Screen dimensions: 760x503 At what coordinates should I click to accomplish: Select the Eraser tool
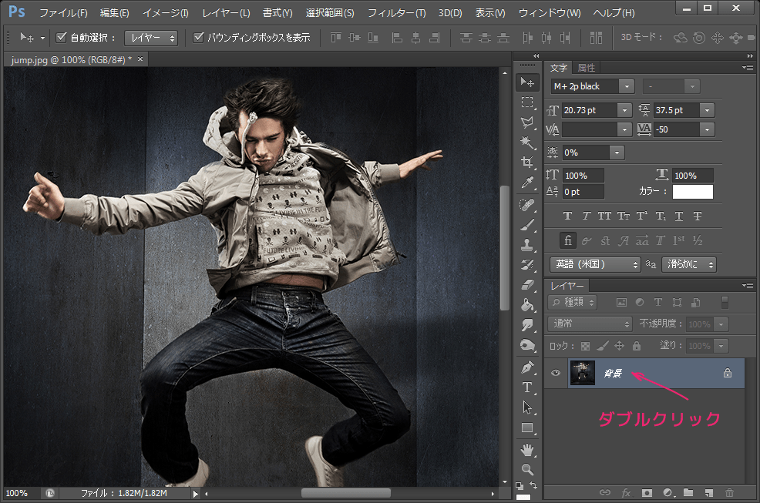(527, 285)
